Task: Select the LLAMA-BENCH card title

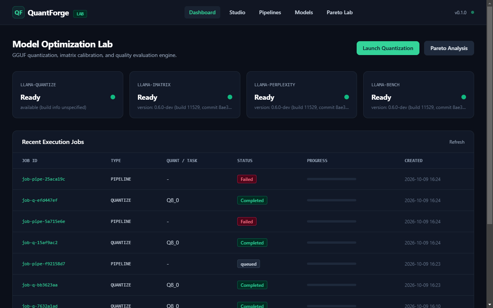Action: coord(386,85)
